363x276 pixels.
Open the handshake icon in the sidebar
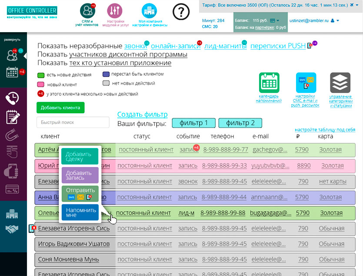[x=12, y=229]
